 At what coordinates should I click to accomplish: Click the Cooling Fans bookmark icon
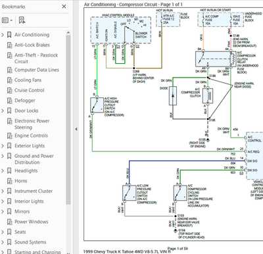pos(9,80)
